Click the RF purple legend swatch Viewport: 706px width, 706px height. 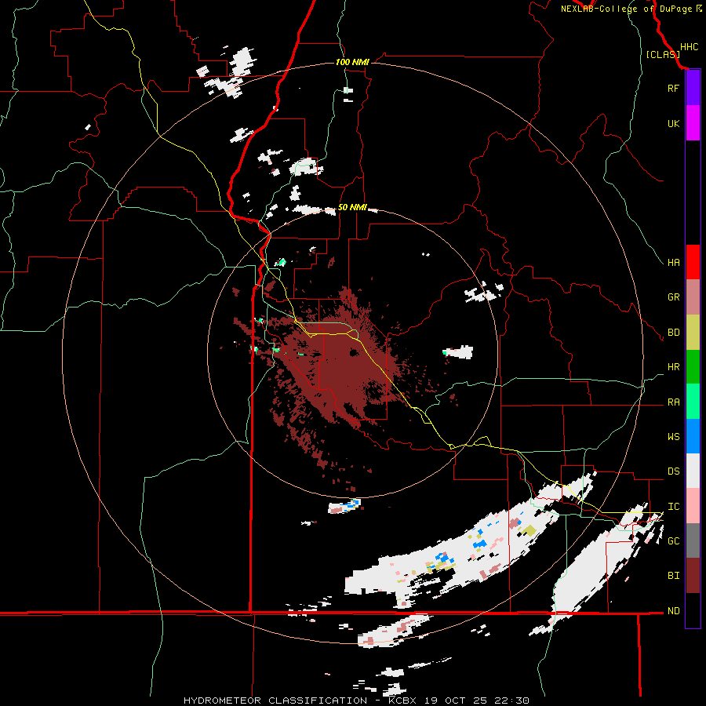point(693,88)
